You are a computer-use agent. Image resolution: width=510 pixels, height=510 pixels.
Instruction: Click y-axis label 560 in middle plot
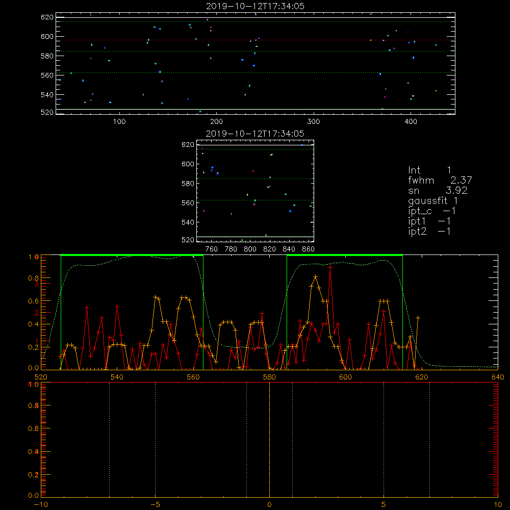(x=188, y=203)
